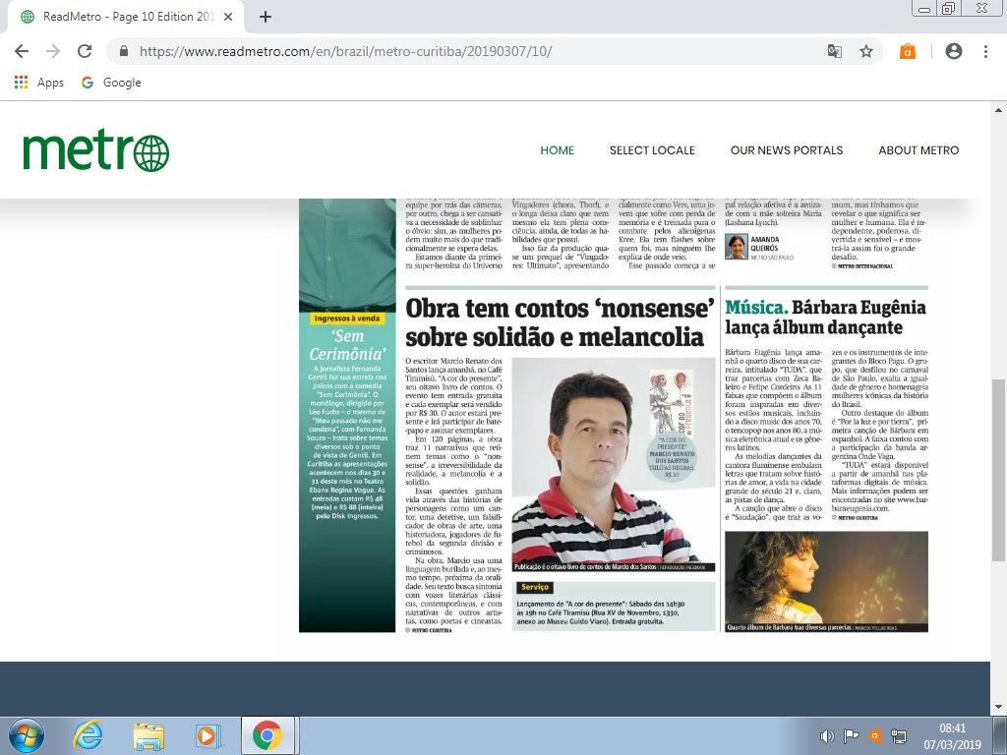This screenshot has width=1007, height=755.
Task: Click the scrollbar down arrow
Action: [x=999, y=707]
